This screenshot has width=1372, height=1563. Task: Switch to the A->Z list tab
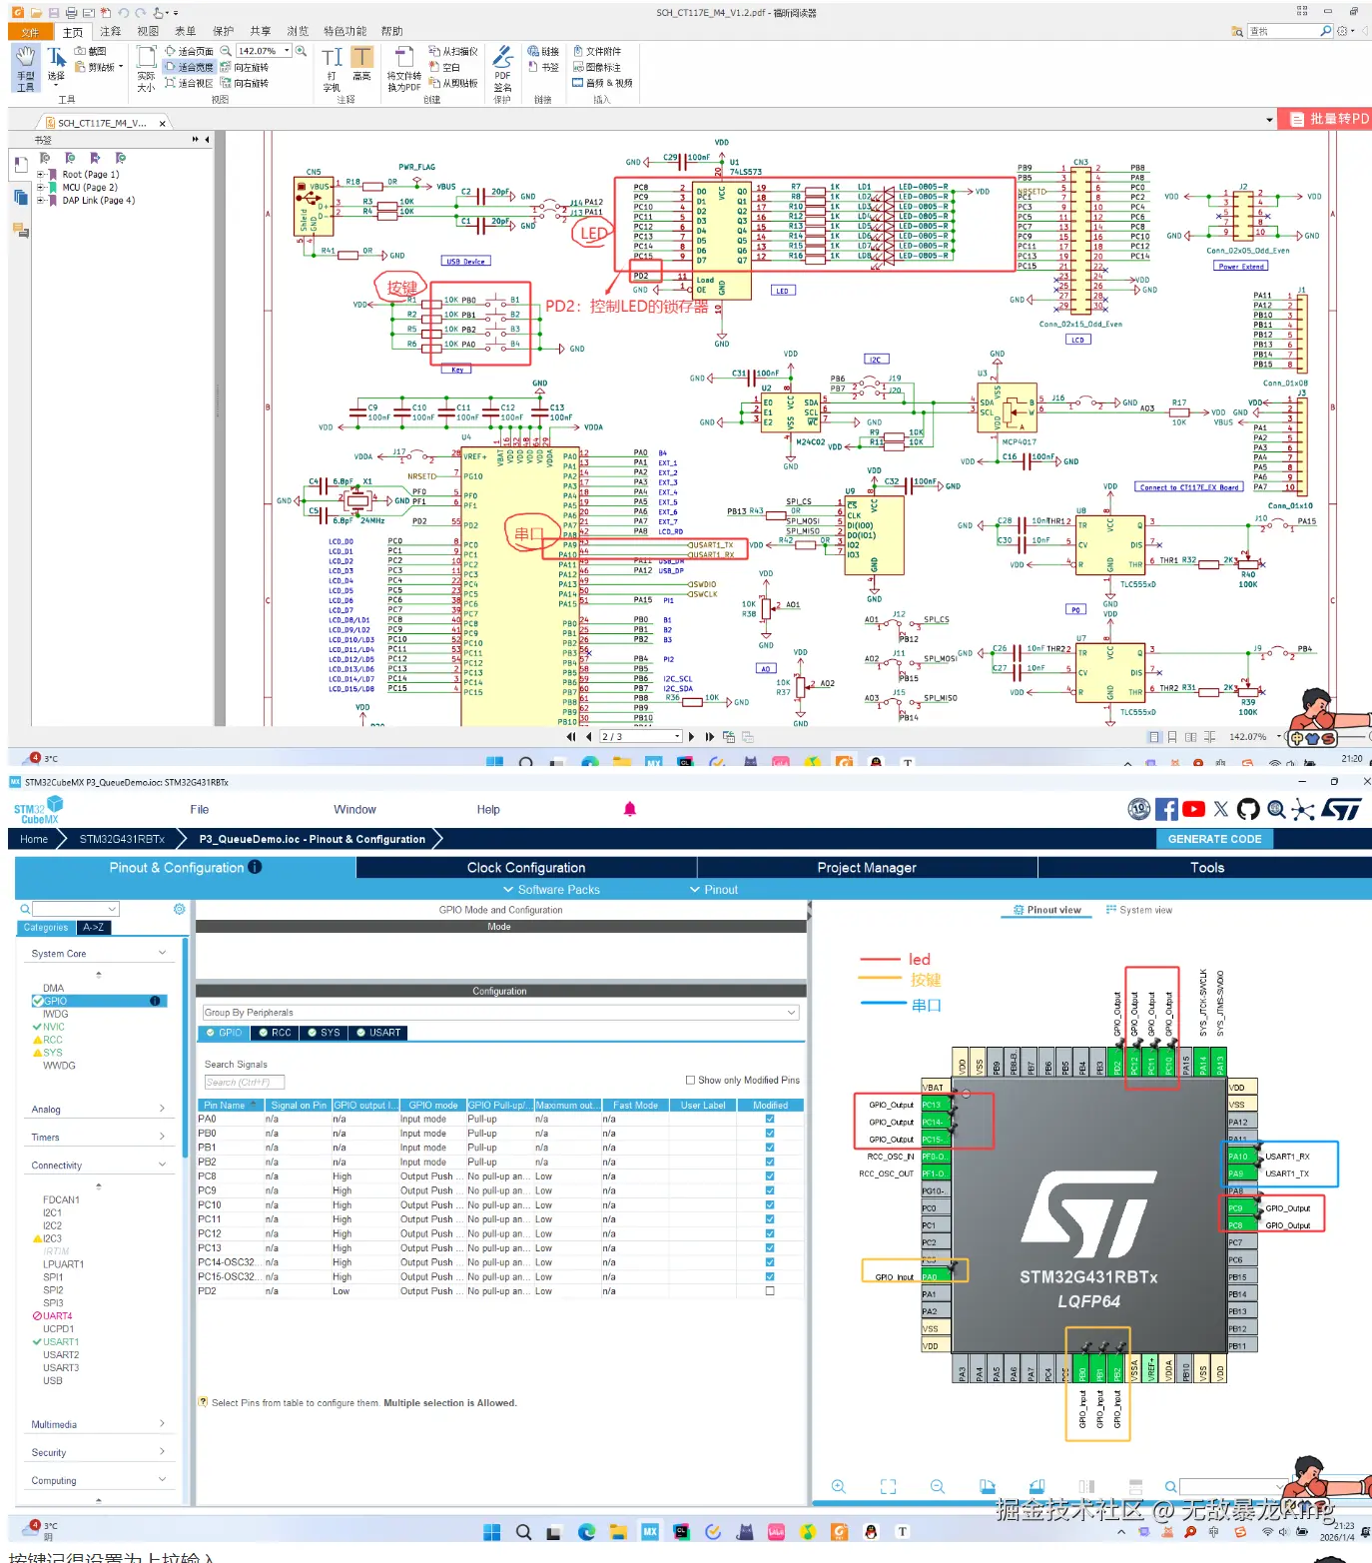tap(93, 928)
